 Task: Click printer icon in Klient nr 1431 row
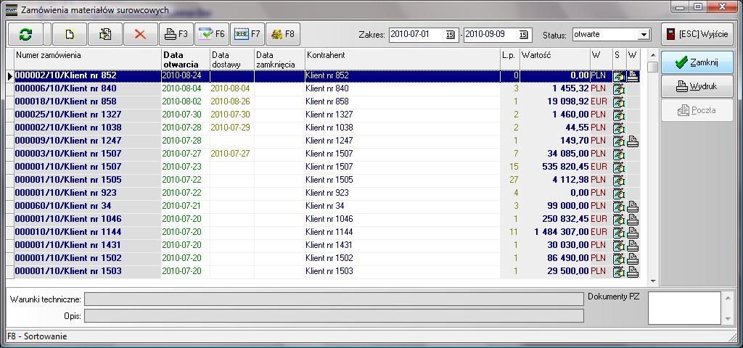coord(633,245)
